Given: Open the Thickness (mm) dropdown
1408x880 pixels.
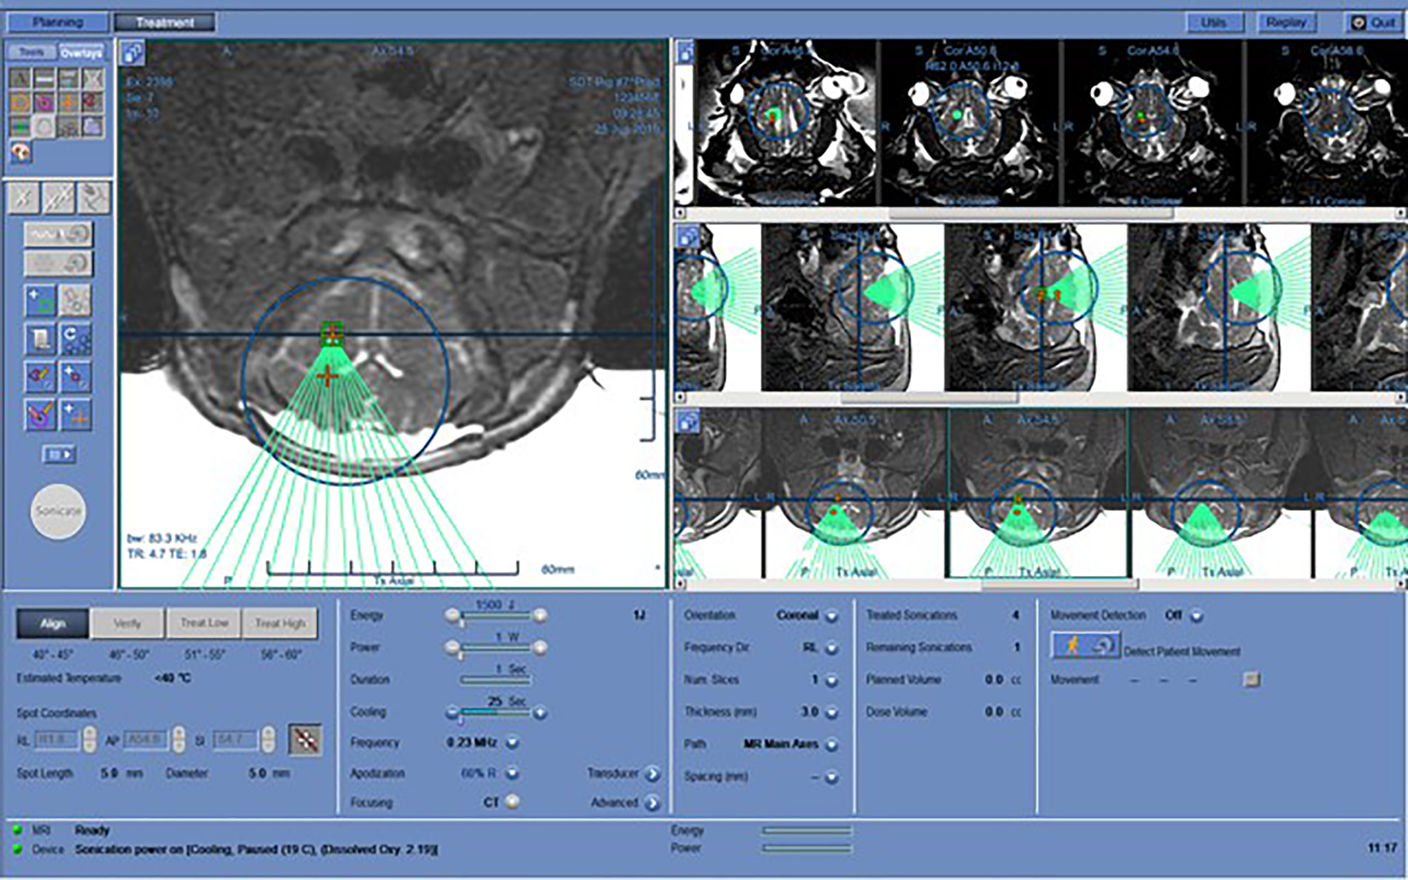Looking at the screenshot, I should [832, 712].
